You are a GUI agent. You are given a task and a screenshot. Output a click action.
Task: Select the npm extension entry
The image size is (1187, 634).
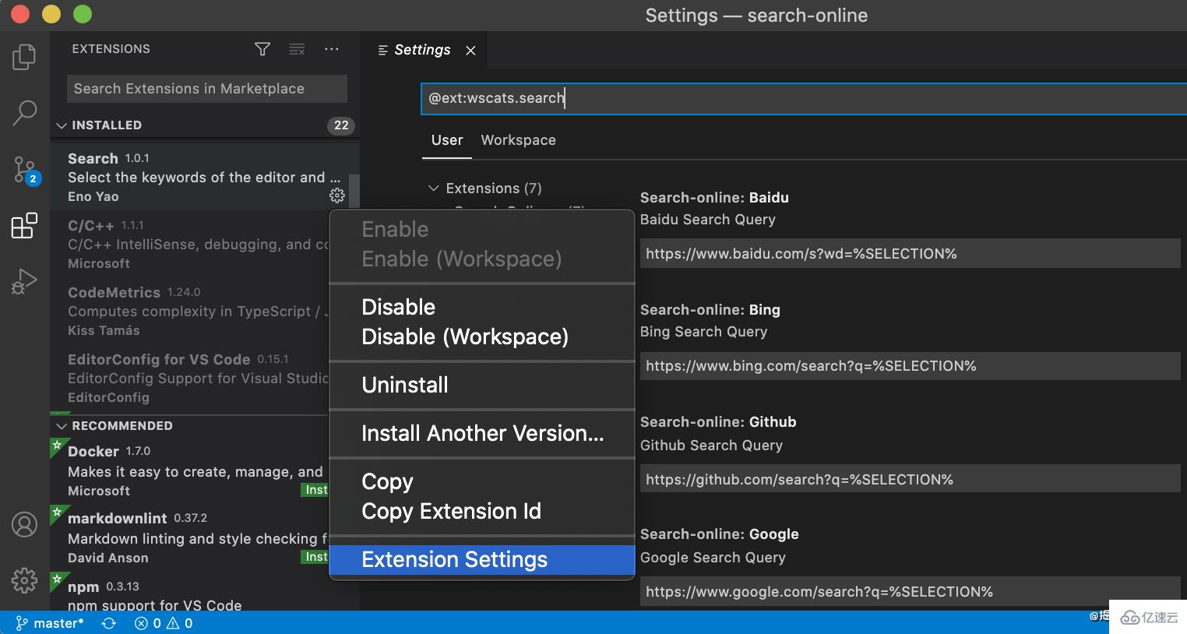point(189,592)
